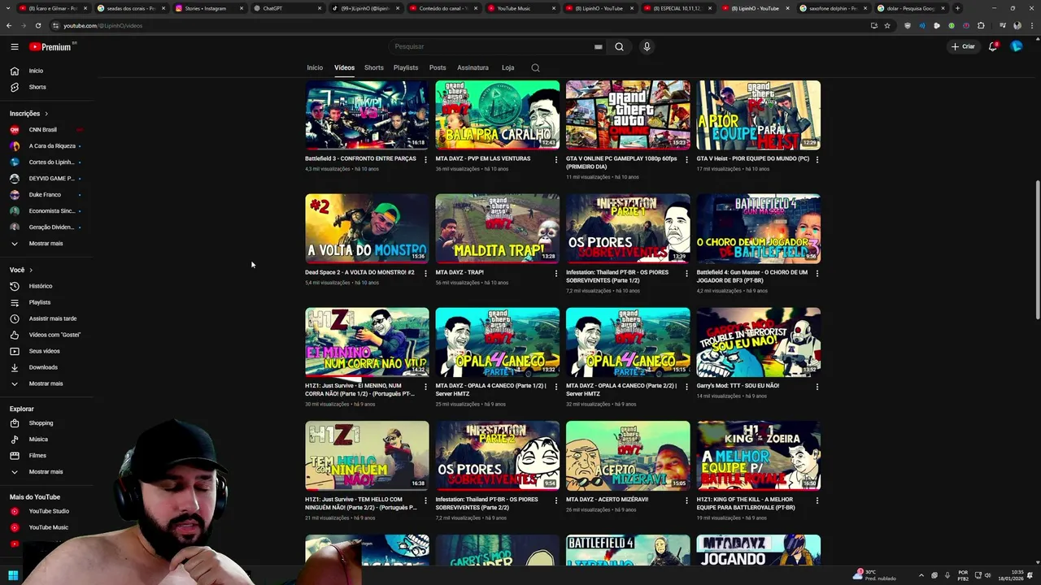Activate voice search microphone

(647, 46)
